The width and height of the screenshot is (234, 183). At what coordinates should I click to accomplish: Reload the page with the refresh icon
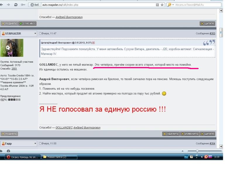16,5
